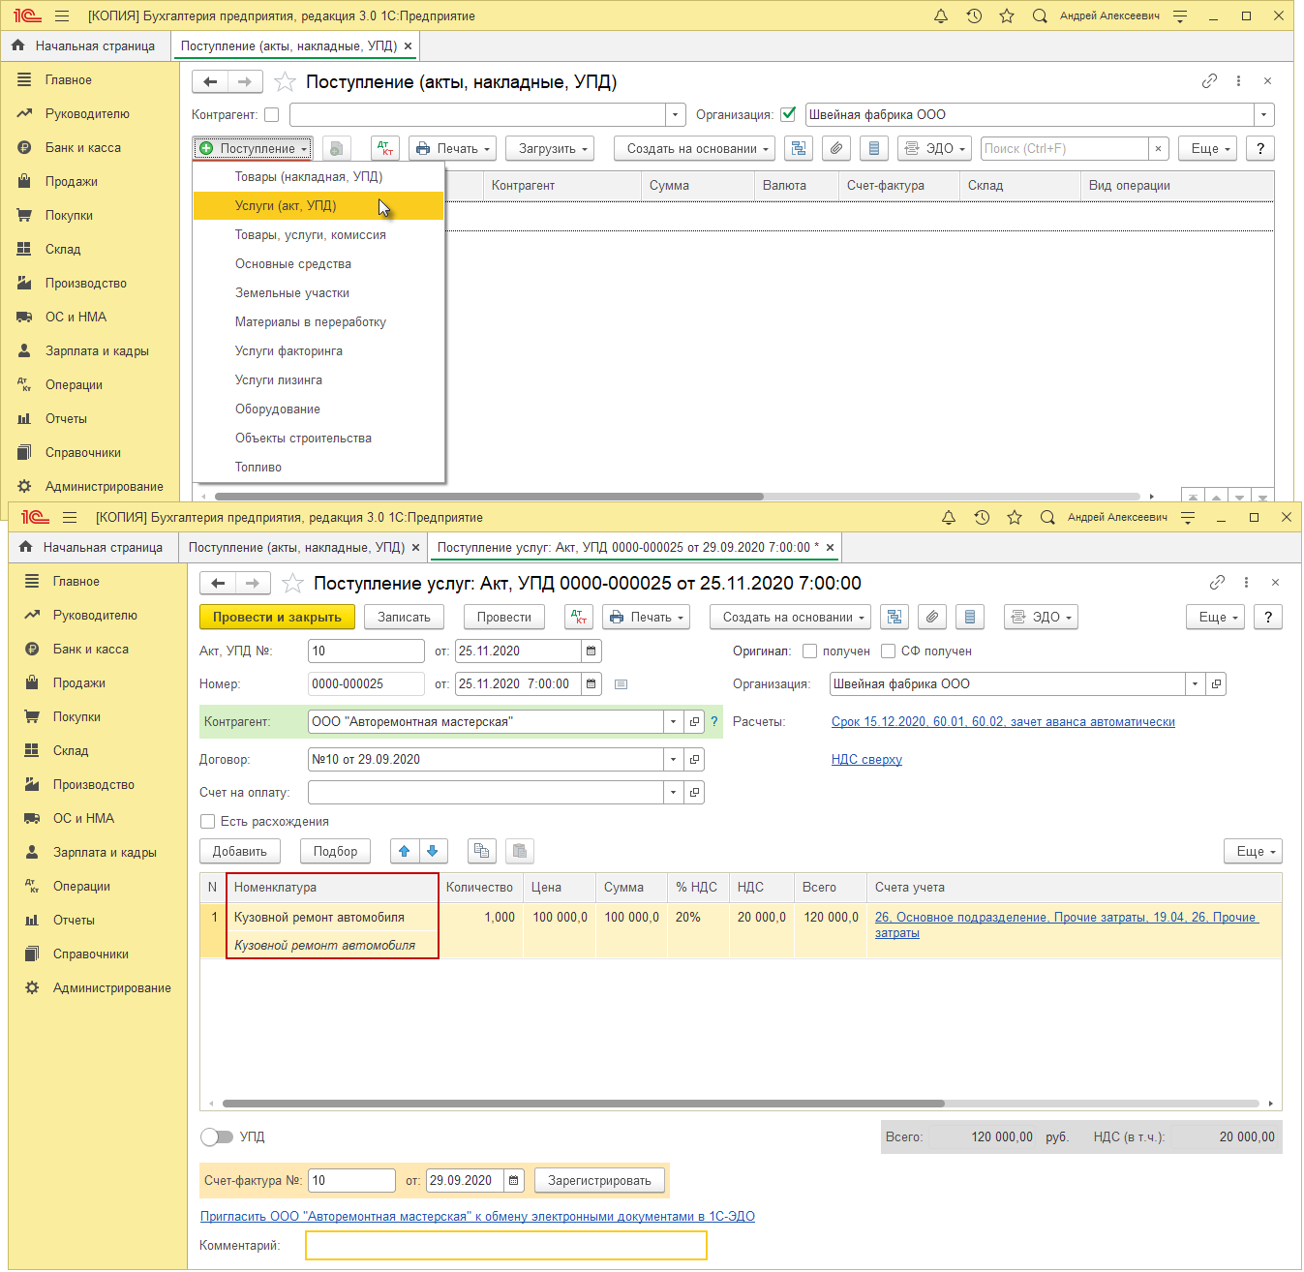Open Зарплата и кадры in the bottom window sidebar
This screenshot has height=1272, width=1304.
click(105, 852)
